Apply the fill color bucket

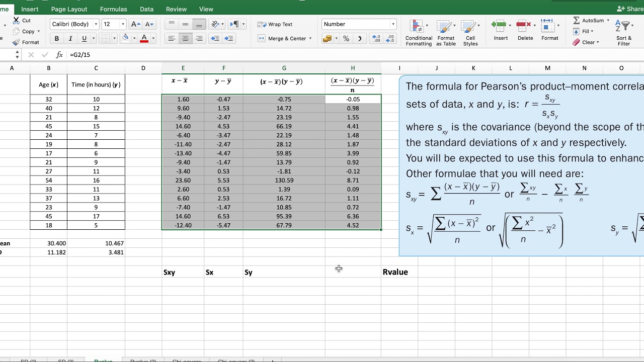click(125, 38)
